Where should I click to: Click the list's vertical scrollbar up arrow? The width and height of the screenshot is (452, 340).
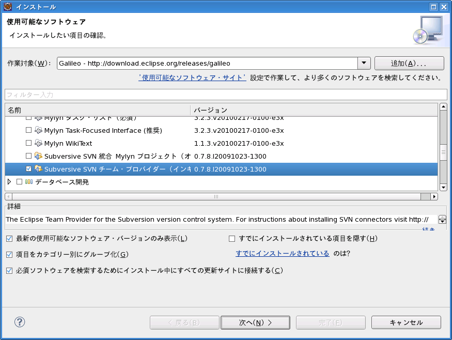[x=443, y=106]
